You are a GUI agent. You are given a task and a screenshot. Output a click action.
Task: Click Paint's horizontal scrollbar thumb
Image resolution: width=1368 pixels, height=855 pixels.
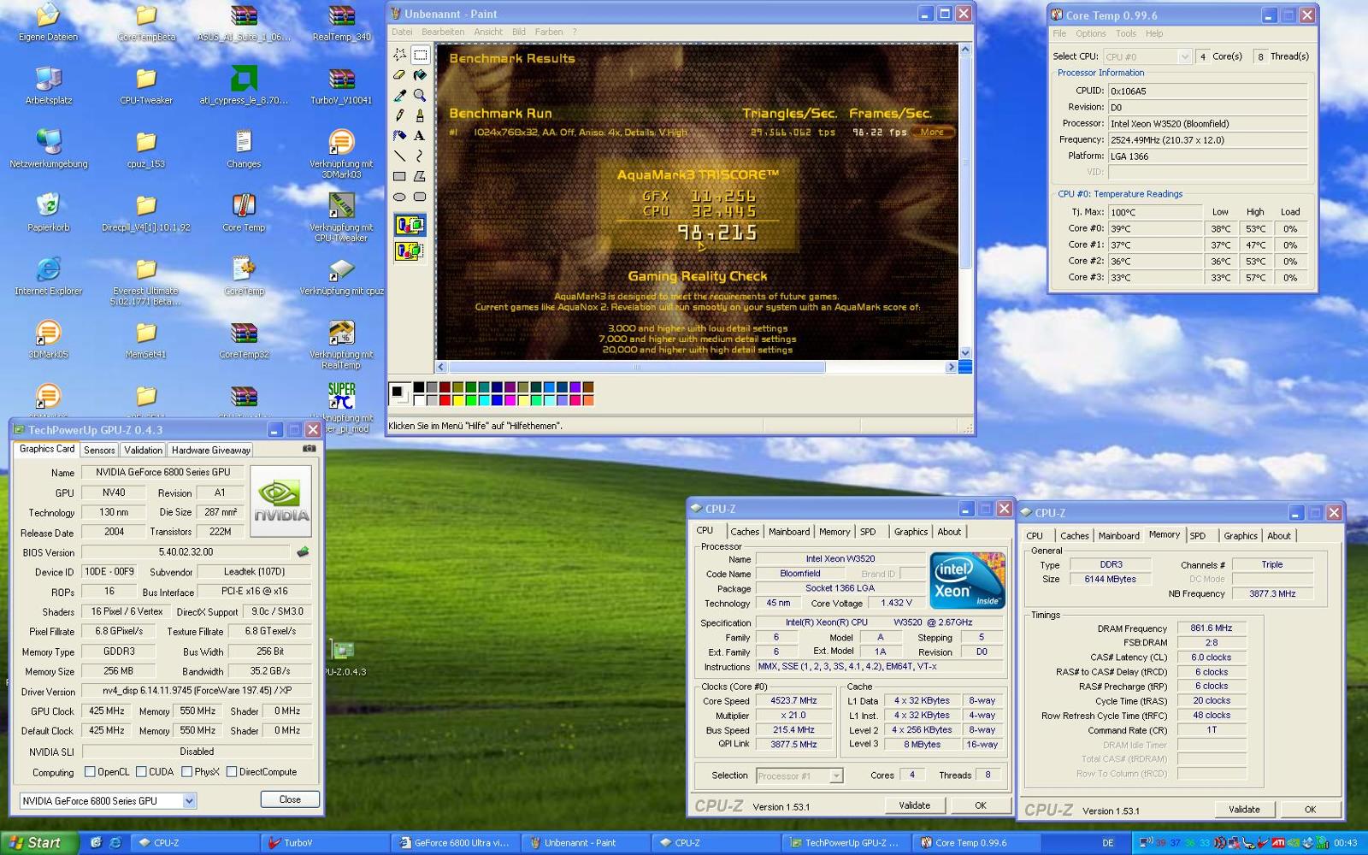(636, 367)
